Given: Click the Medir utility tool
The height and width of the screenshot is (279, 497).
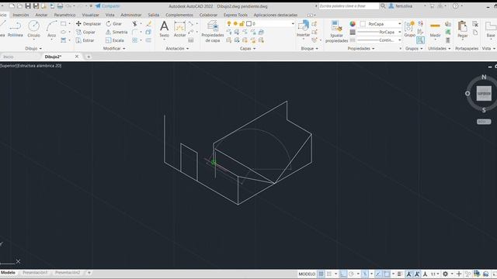Looking at the screenshot, I should pyautogui.click(x=435, y=29).
